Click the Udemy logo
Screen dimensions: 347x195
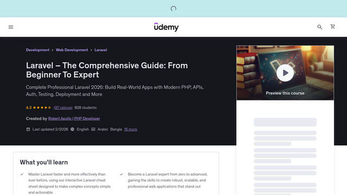pyautogui.click(x=166, y=27)
